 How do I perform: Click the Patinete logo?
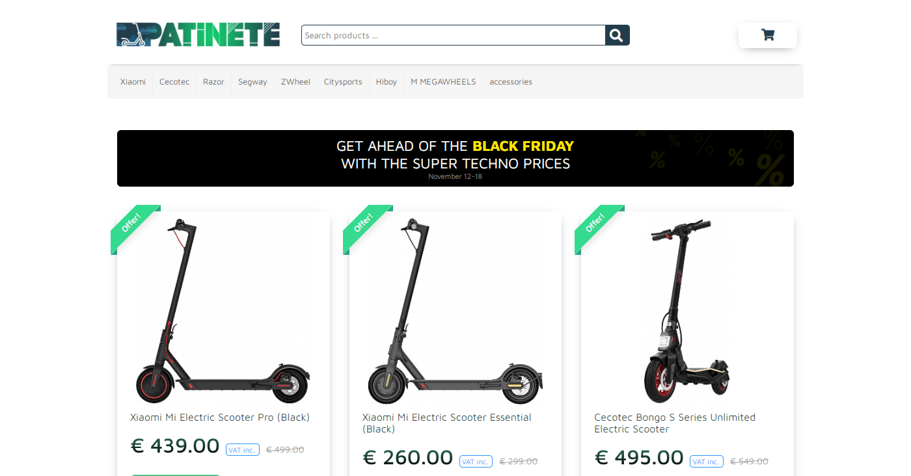(x=198, y=34)
